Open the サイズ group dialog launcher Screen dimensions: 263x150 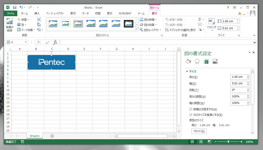239,35
